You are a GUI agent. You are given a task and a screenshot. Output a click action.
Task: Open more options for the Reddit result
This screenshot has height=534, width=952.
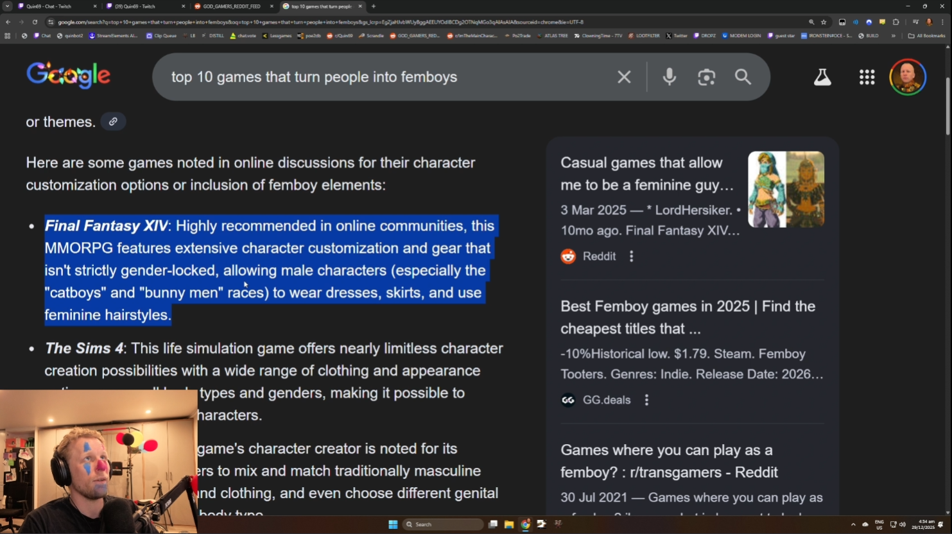coord(632,256)
